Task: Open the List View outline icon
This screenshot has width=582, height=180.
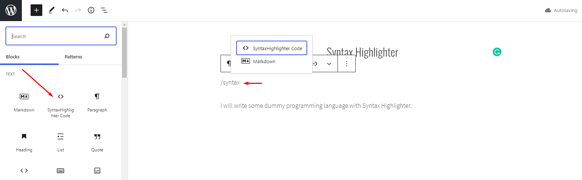Action: pos(104,10)
